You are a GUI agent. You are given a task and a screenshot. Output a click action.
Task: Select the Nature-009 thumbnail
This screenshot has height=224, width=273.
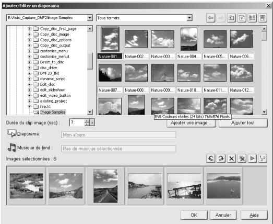click(163, 73)
